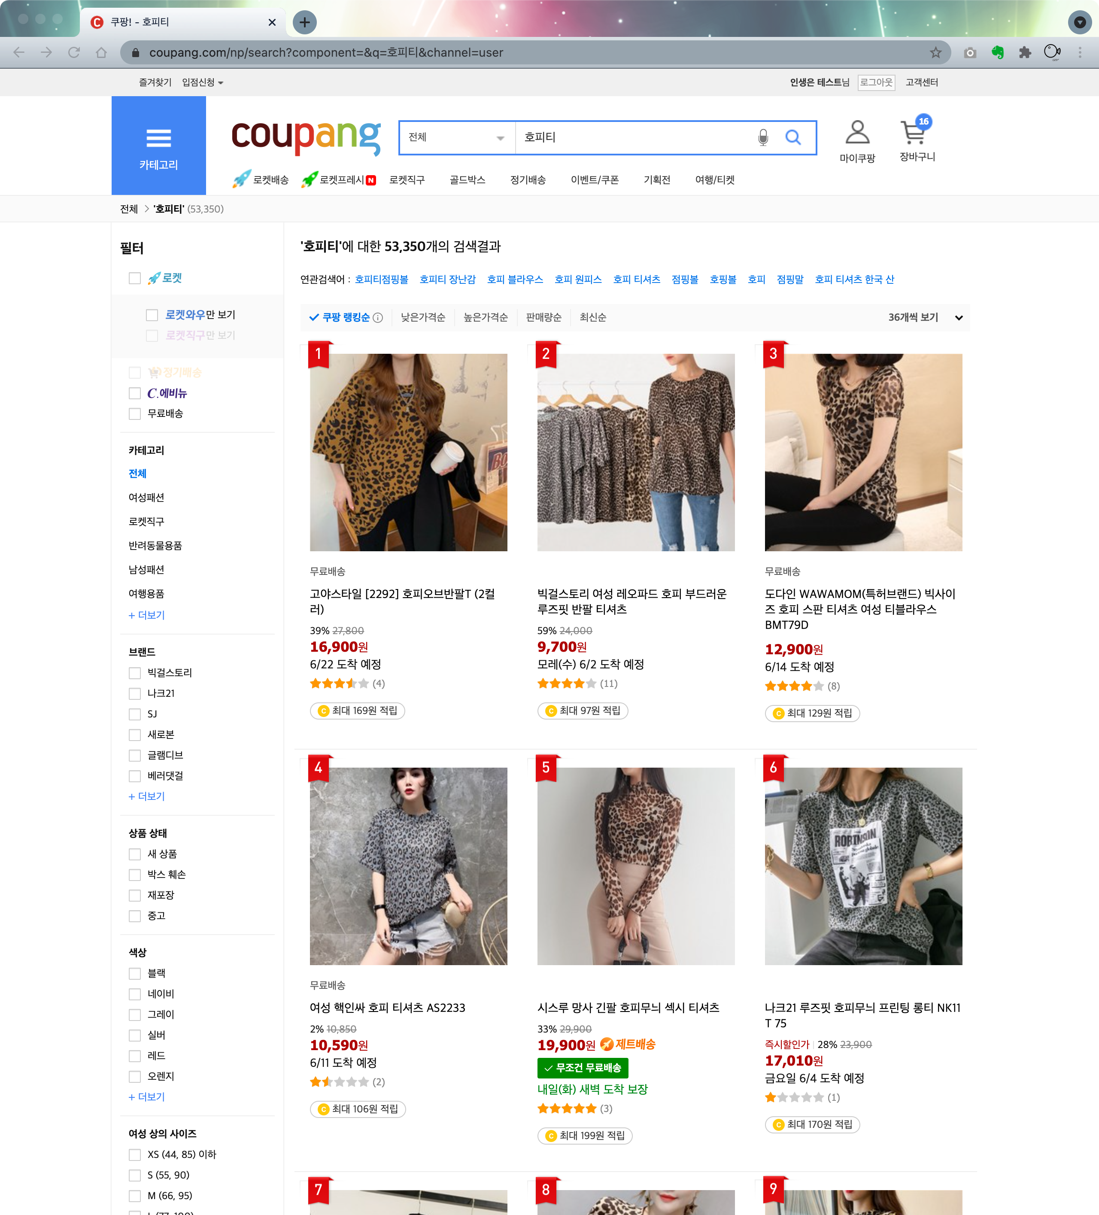Screen dimensions: 1099x1215
Task: Enable the 블랙 color filter
Action: pos(135,973)
